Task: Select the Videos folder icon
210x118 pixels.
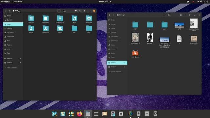Action: (x=60, y=29)
